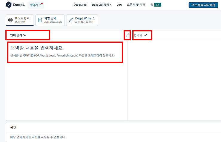Screen dimensions: 221x142
Task: Expand the DeepL의 강점 menu
Action: pos(102,5)
